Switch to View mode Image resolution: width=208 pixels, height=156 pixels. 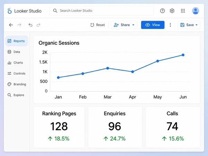pos(153,25)
